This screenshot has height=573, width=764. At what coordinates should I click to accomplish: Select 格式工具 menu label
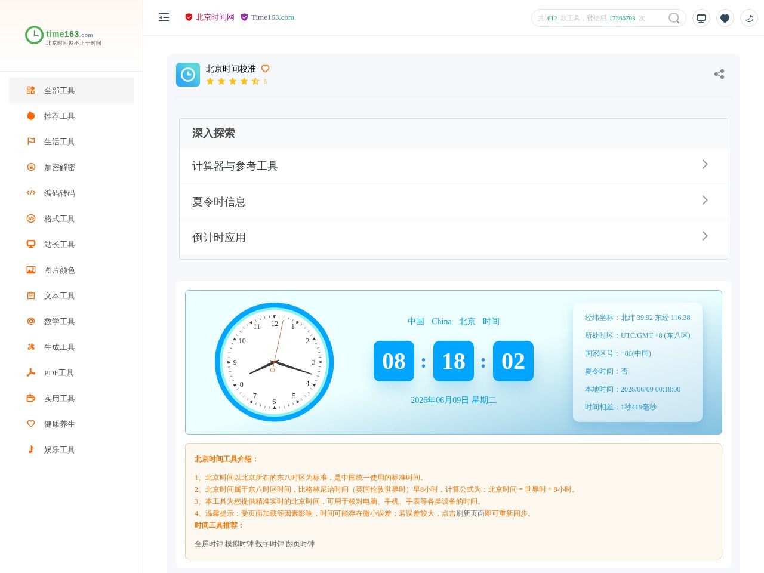60,219
